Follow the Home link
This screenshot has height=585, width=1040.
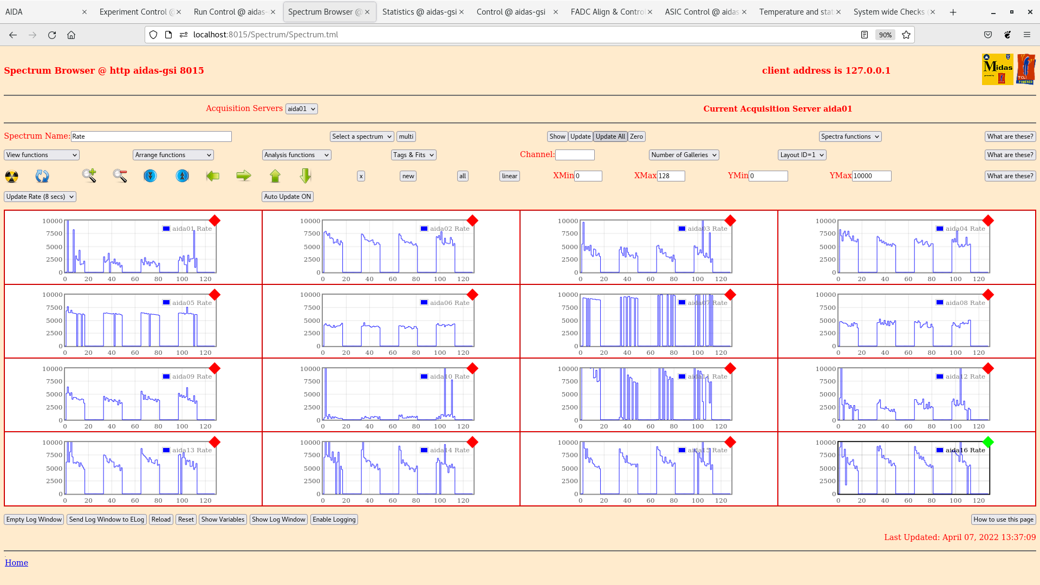pos(16,563)
